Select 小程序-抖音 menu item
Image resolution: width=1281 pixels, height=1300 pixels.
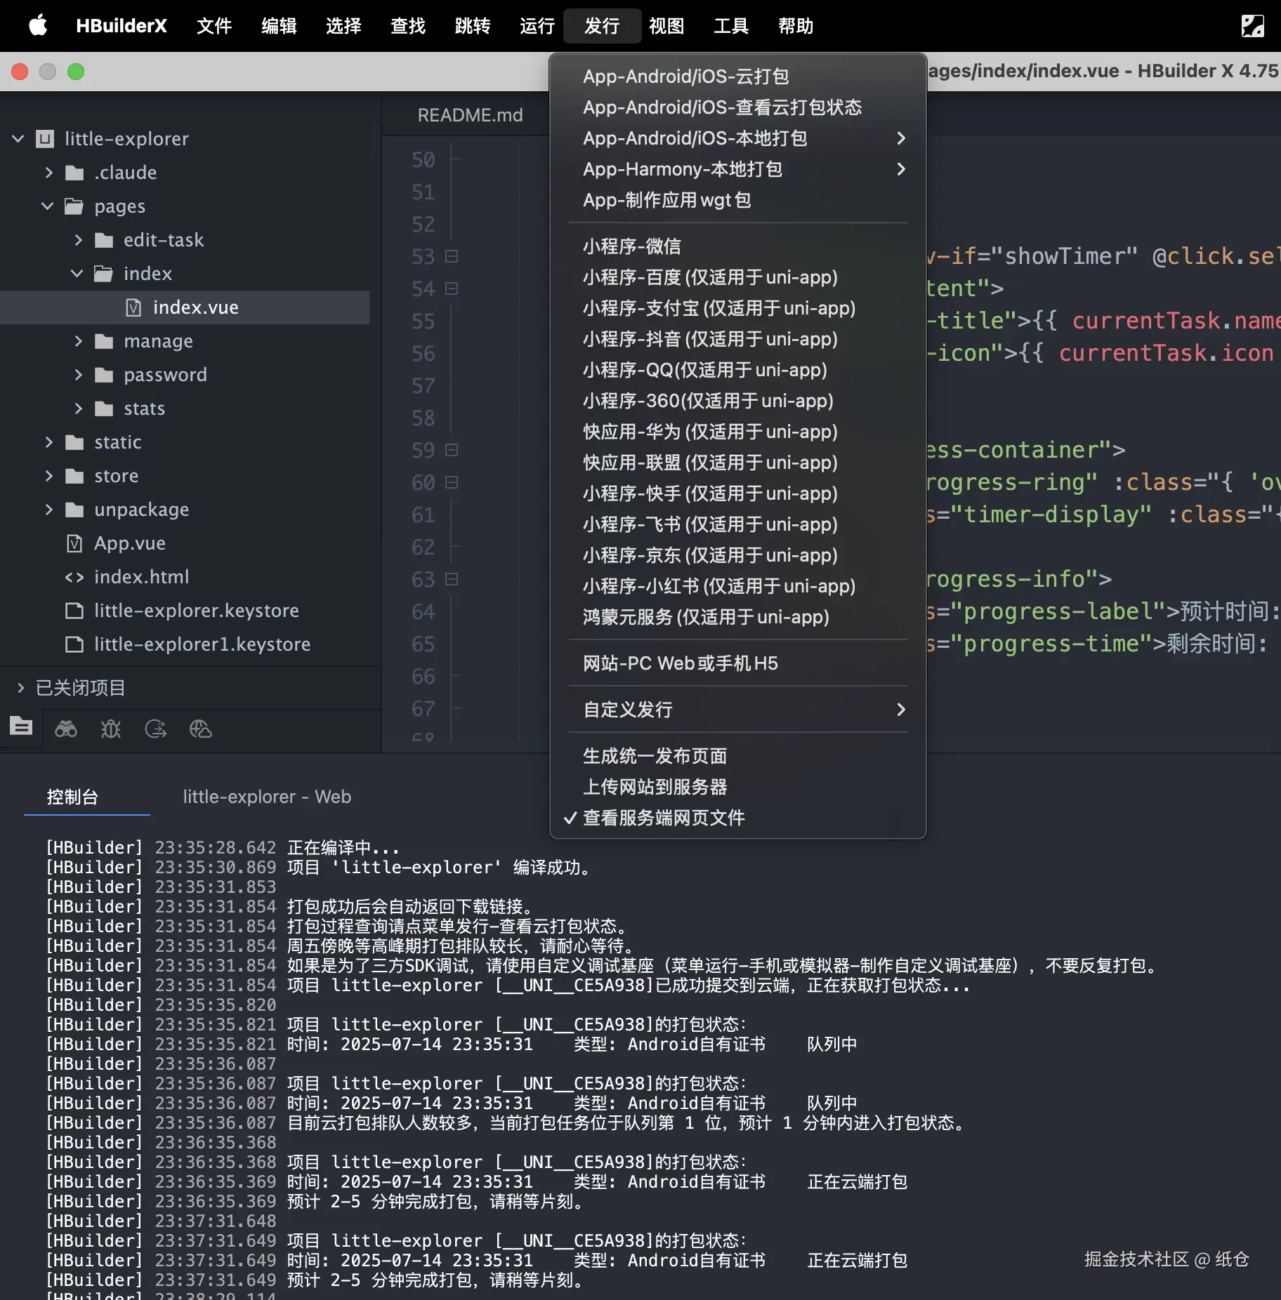(x=737, y=339)
